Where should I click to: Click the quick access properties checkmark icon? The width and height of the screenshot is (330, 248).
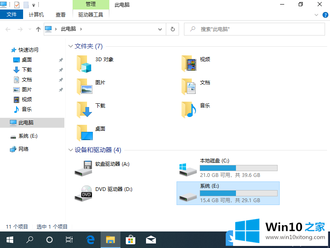click(17, 5)
